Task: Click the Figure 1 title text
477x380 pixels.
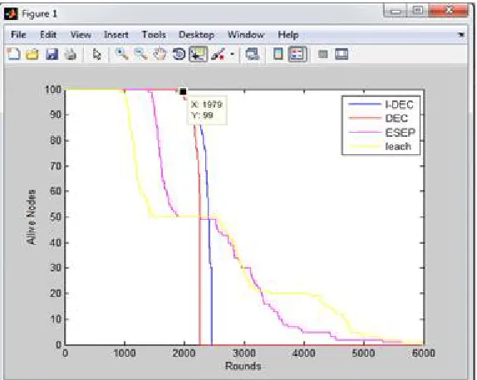Action: (x=39, y=14)
